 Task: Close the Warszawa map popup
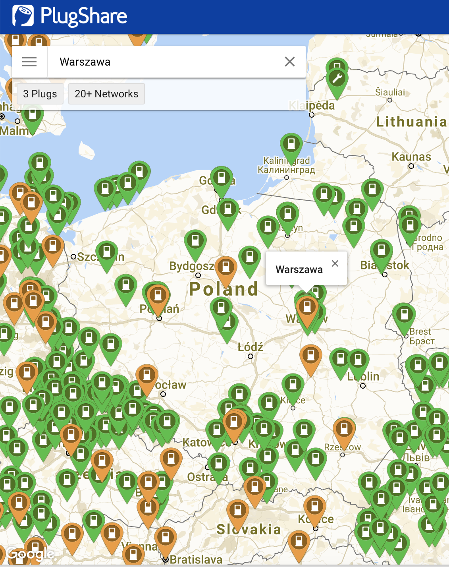335,263
